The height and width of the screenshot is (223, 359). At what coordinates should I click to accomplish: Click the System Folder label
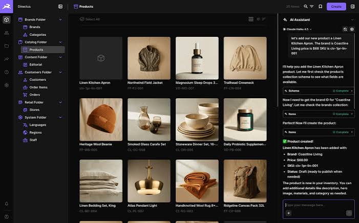[35, 117]
